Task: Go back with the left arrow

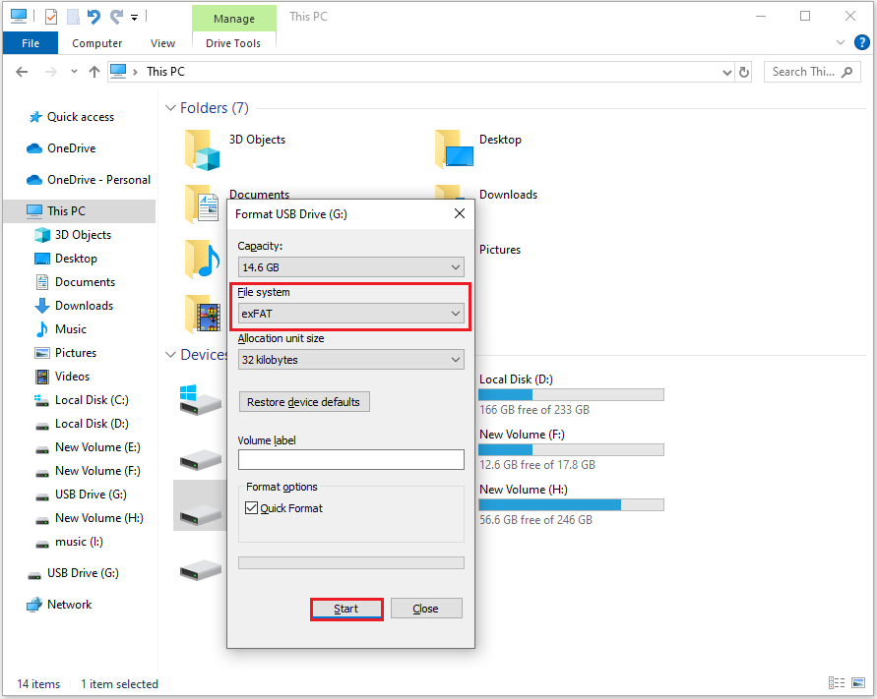Action: tap(22, 72)
